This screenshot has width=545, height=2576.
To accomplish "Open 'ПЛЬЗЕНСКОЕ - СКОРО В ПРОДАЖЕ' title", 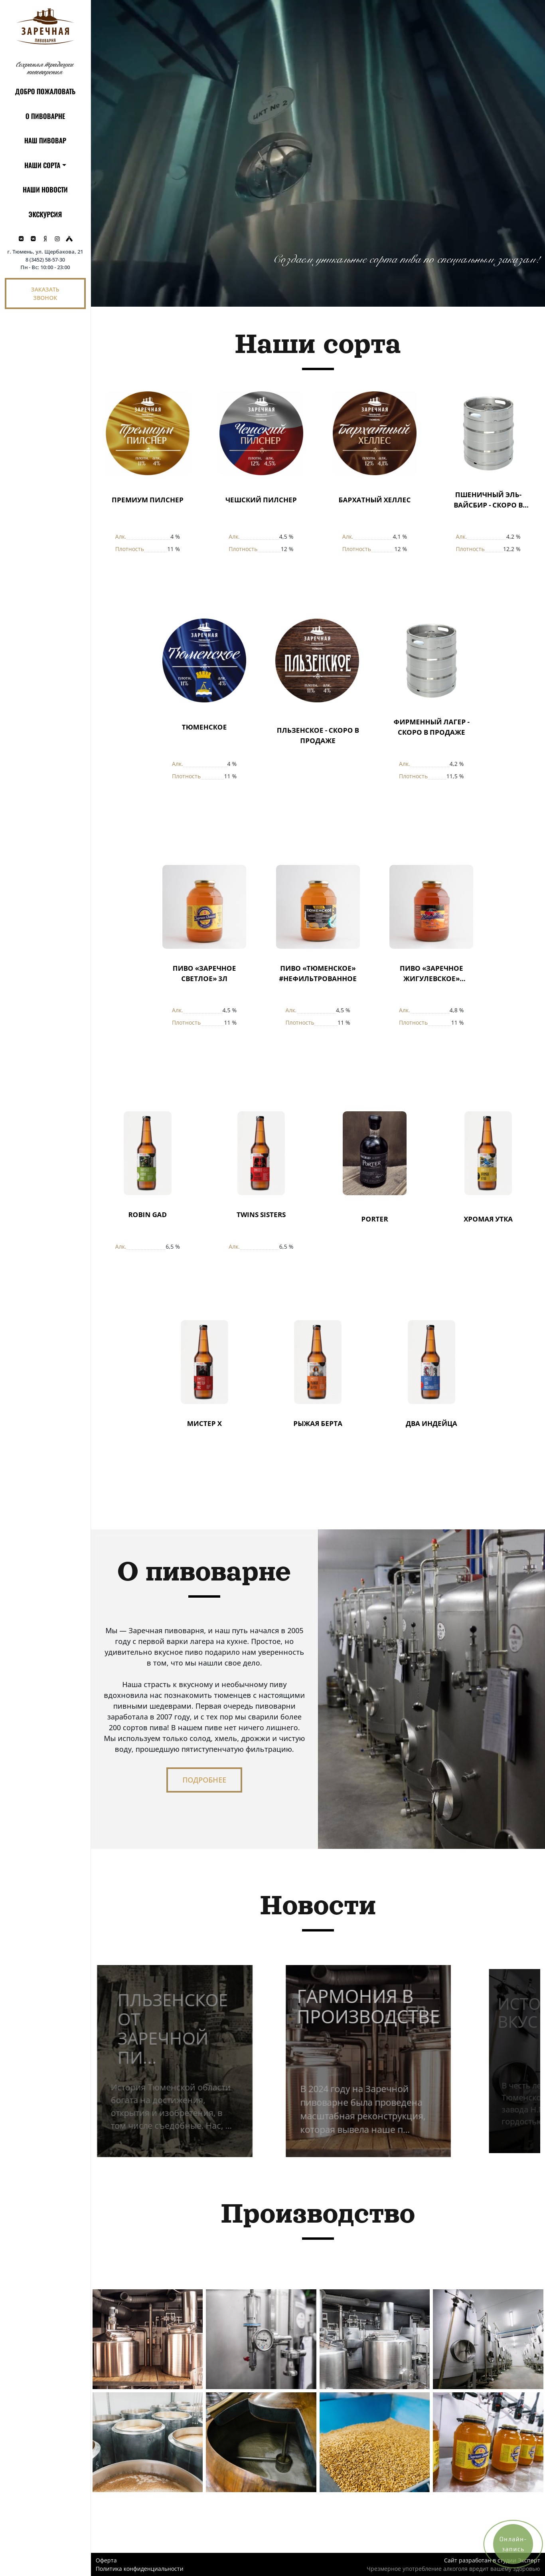I will click(318, 736).
